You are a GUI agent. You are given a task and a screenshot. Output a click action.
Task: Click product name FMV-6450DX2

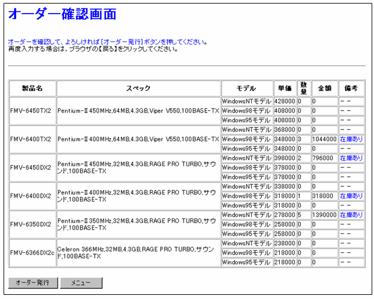click(31, 168)
